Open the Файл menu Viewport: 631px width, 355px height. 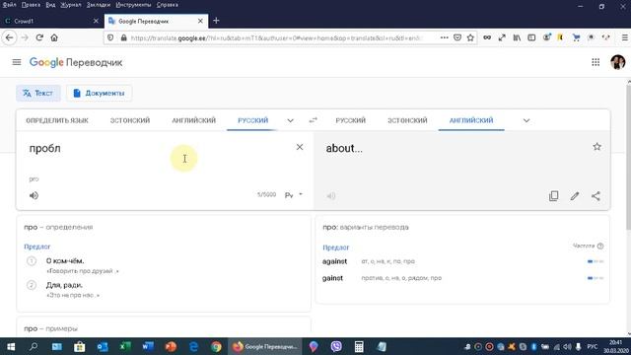[9, 5]
